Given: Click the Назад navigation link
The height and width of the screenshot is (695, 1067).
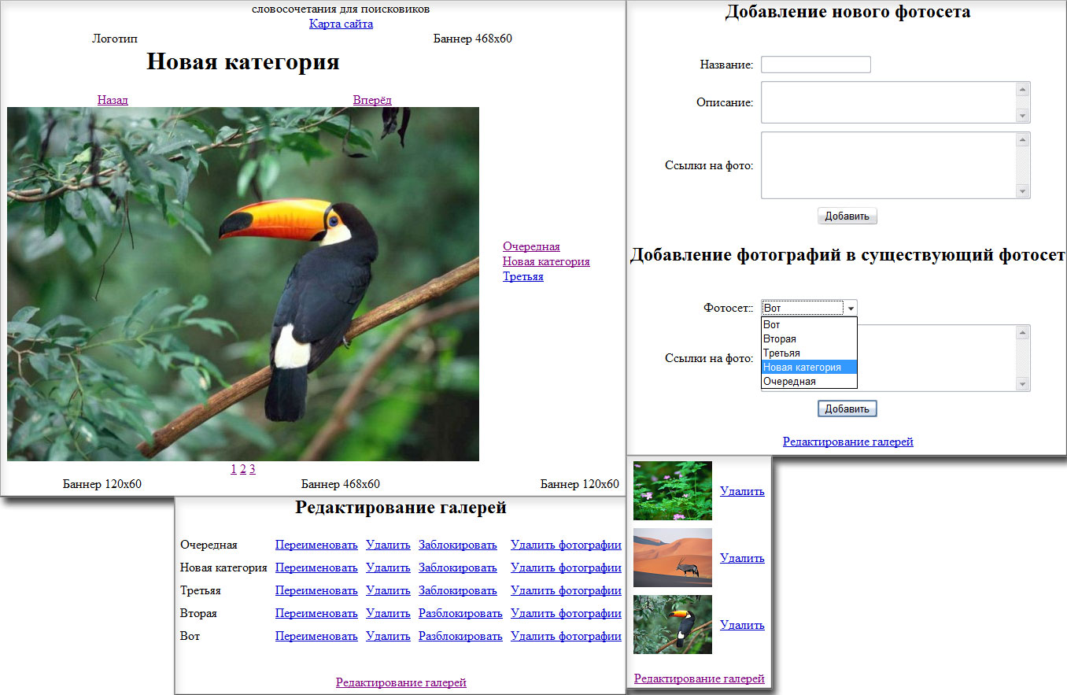Looking at the screenshot, I should 113,100.
